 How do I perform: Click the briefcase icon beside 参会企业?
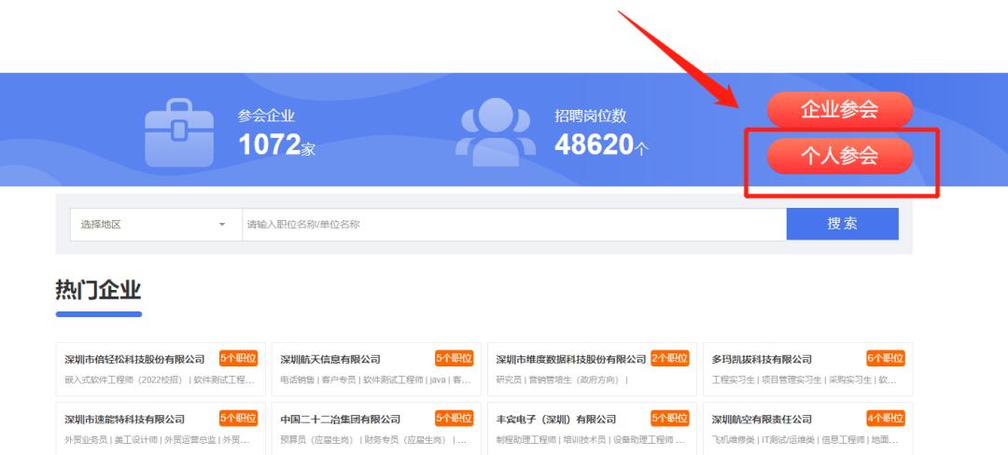pos(179,132)
